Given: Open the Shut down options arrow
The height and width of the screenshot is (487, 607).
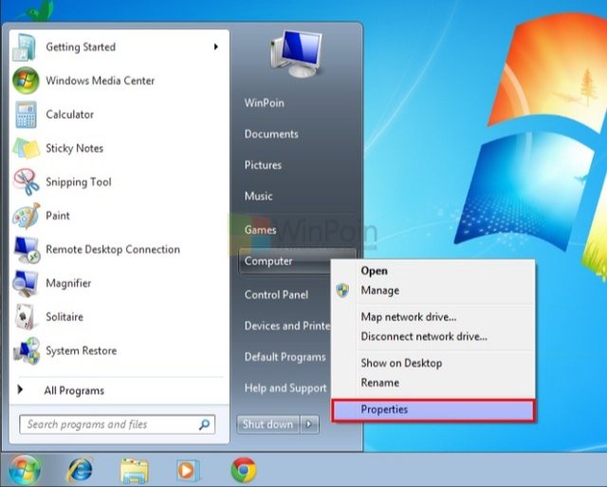Looking at the screenshot, I should point(309,424).
